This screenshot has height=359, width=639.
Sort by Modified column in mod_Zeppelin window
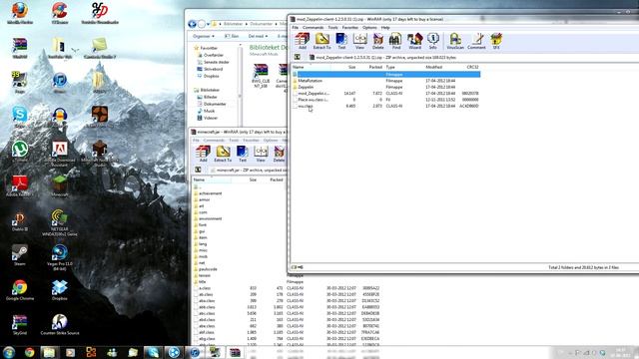[x=434, y=67]
